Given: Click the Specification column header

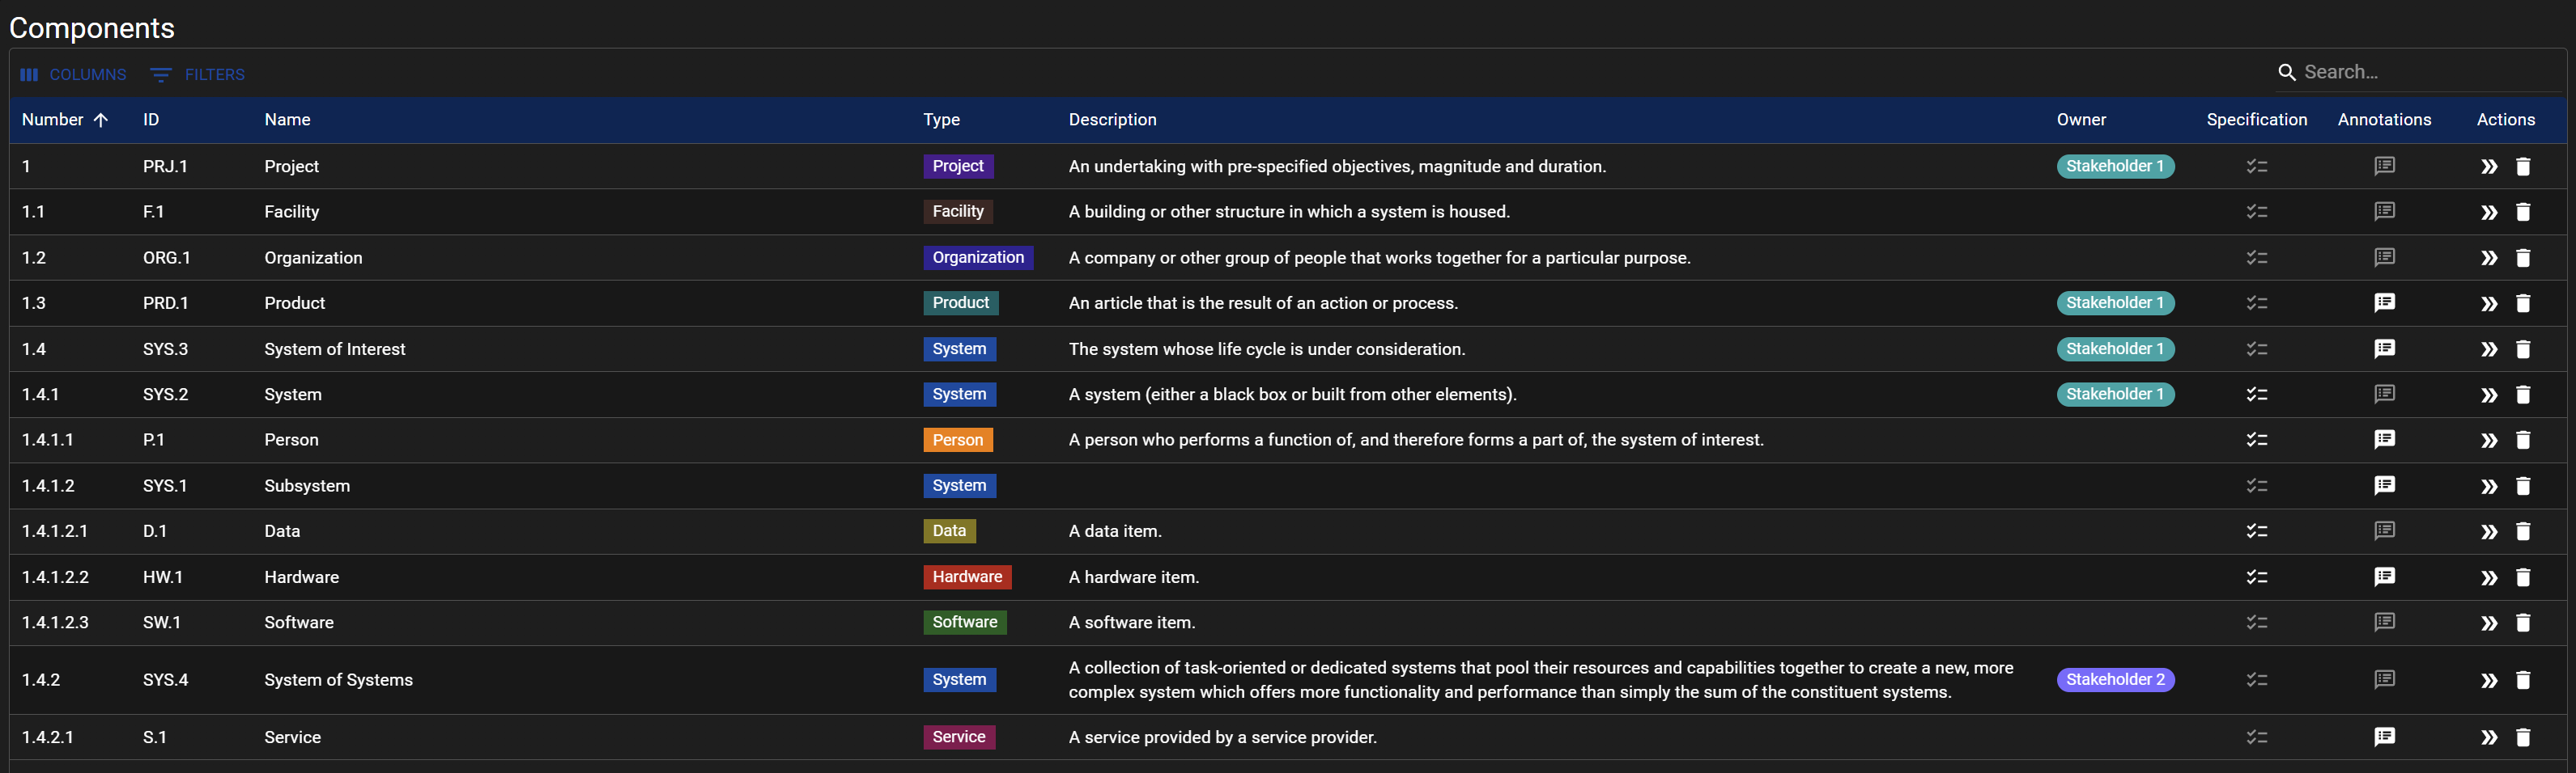Looking at the screenshot, I should 2257,120.
